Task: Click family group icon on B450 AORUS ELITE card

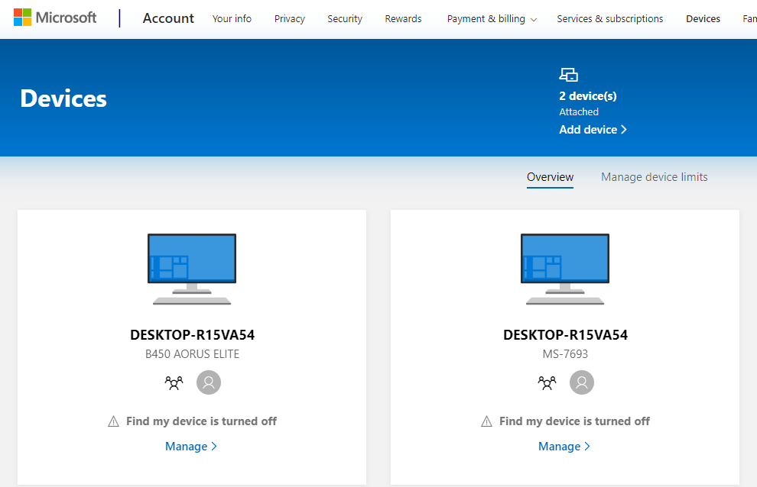Action: pyautogui.click(x=174, y=383)
